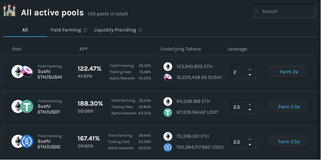Click the 16,229,438.39 SUSHI amount
This screenshot has width=321, height=160.
click(199, 78)
